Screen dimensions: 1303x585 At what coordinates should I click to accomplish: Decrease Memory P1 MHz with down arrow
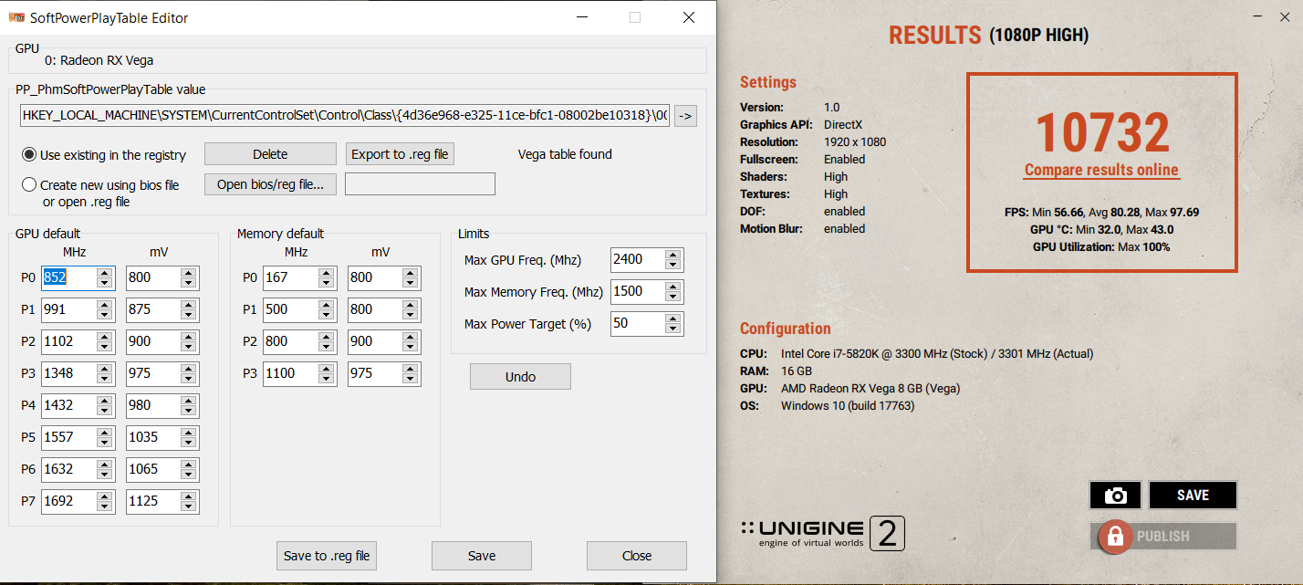pos(327,315)
